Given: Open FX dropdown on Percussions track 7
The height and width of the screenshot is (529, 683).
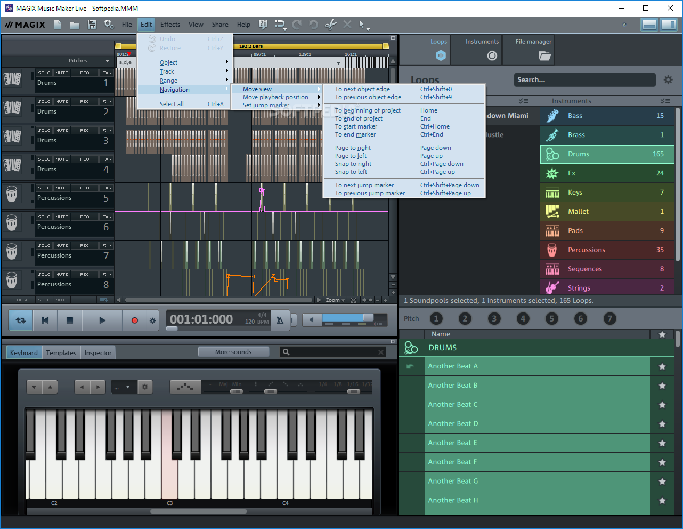Looking at the screenshot, I should pos(107,246).
